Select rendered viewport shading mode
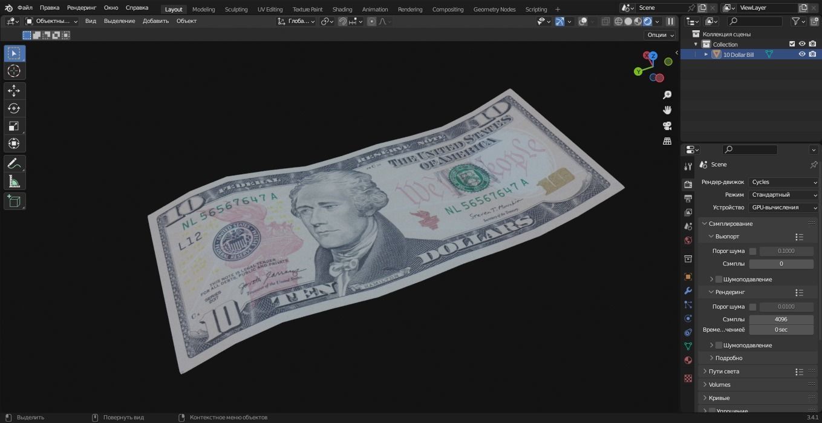The image size is (822, 423). 648,21
